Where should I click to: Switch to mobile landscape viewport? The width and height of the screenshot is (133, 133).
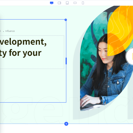pyautogui.click(x=75, y=3)
